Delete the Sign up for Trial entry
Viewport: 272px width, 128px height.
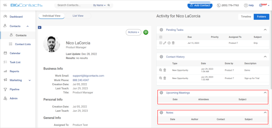coord(165,78)
